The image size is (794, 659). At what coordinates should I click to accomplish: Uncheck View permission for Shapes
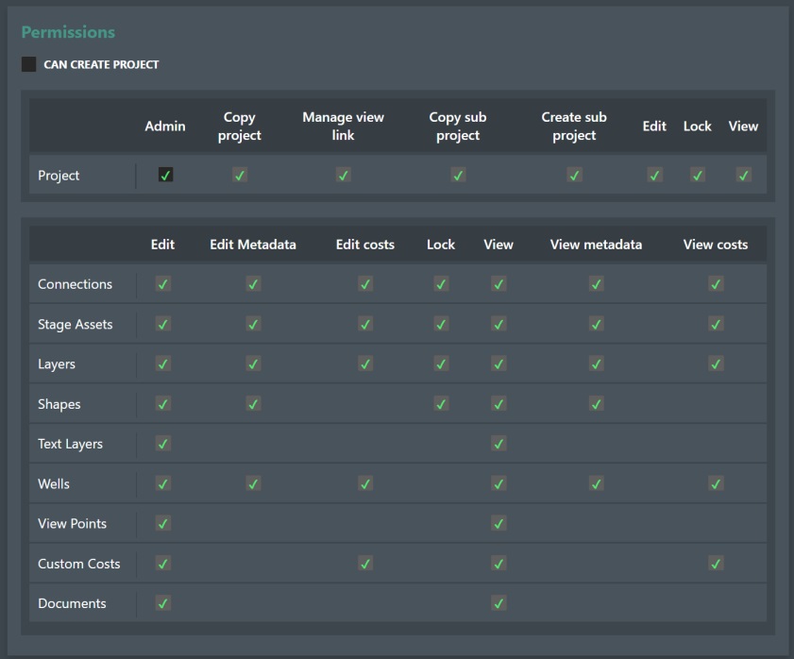tap(498, 404)
